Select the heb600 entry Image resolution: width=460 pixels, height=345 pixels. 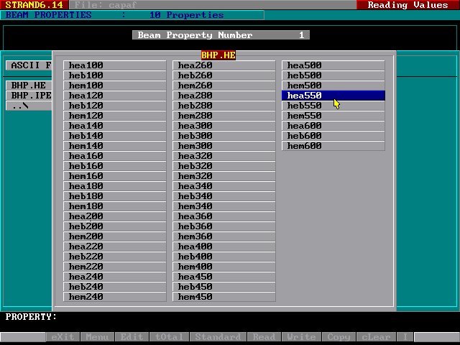click(333, 136)
